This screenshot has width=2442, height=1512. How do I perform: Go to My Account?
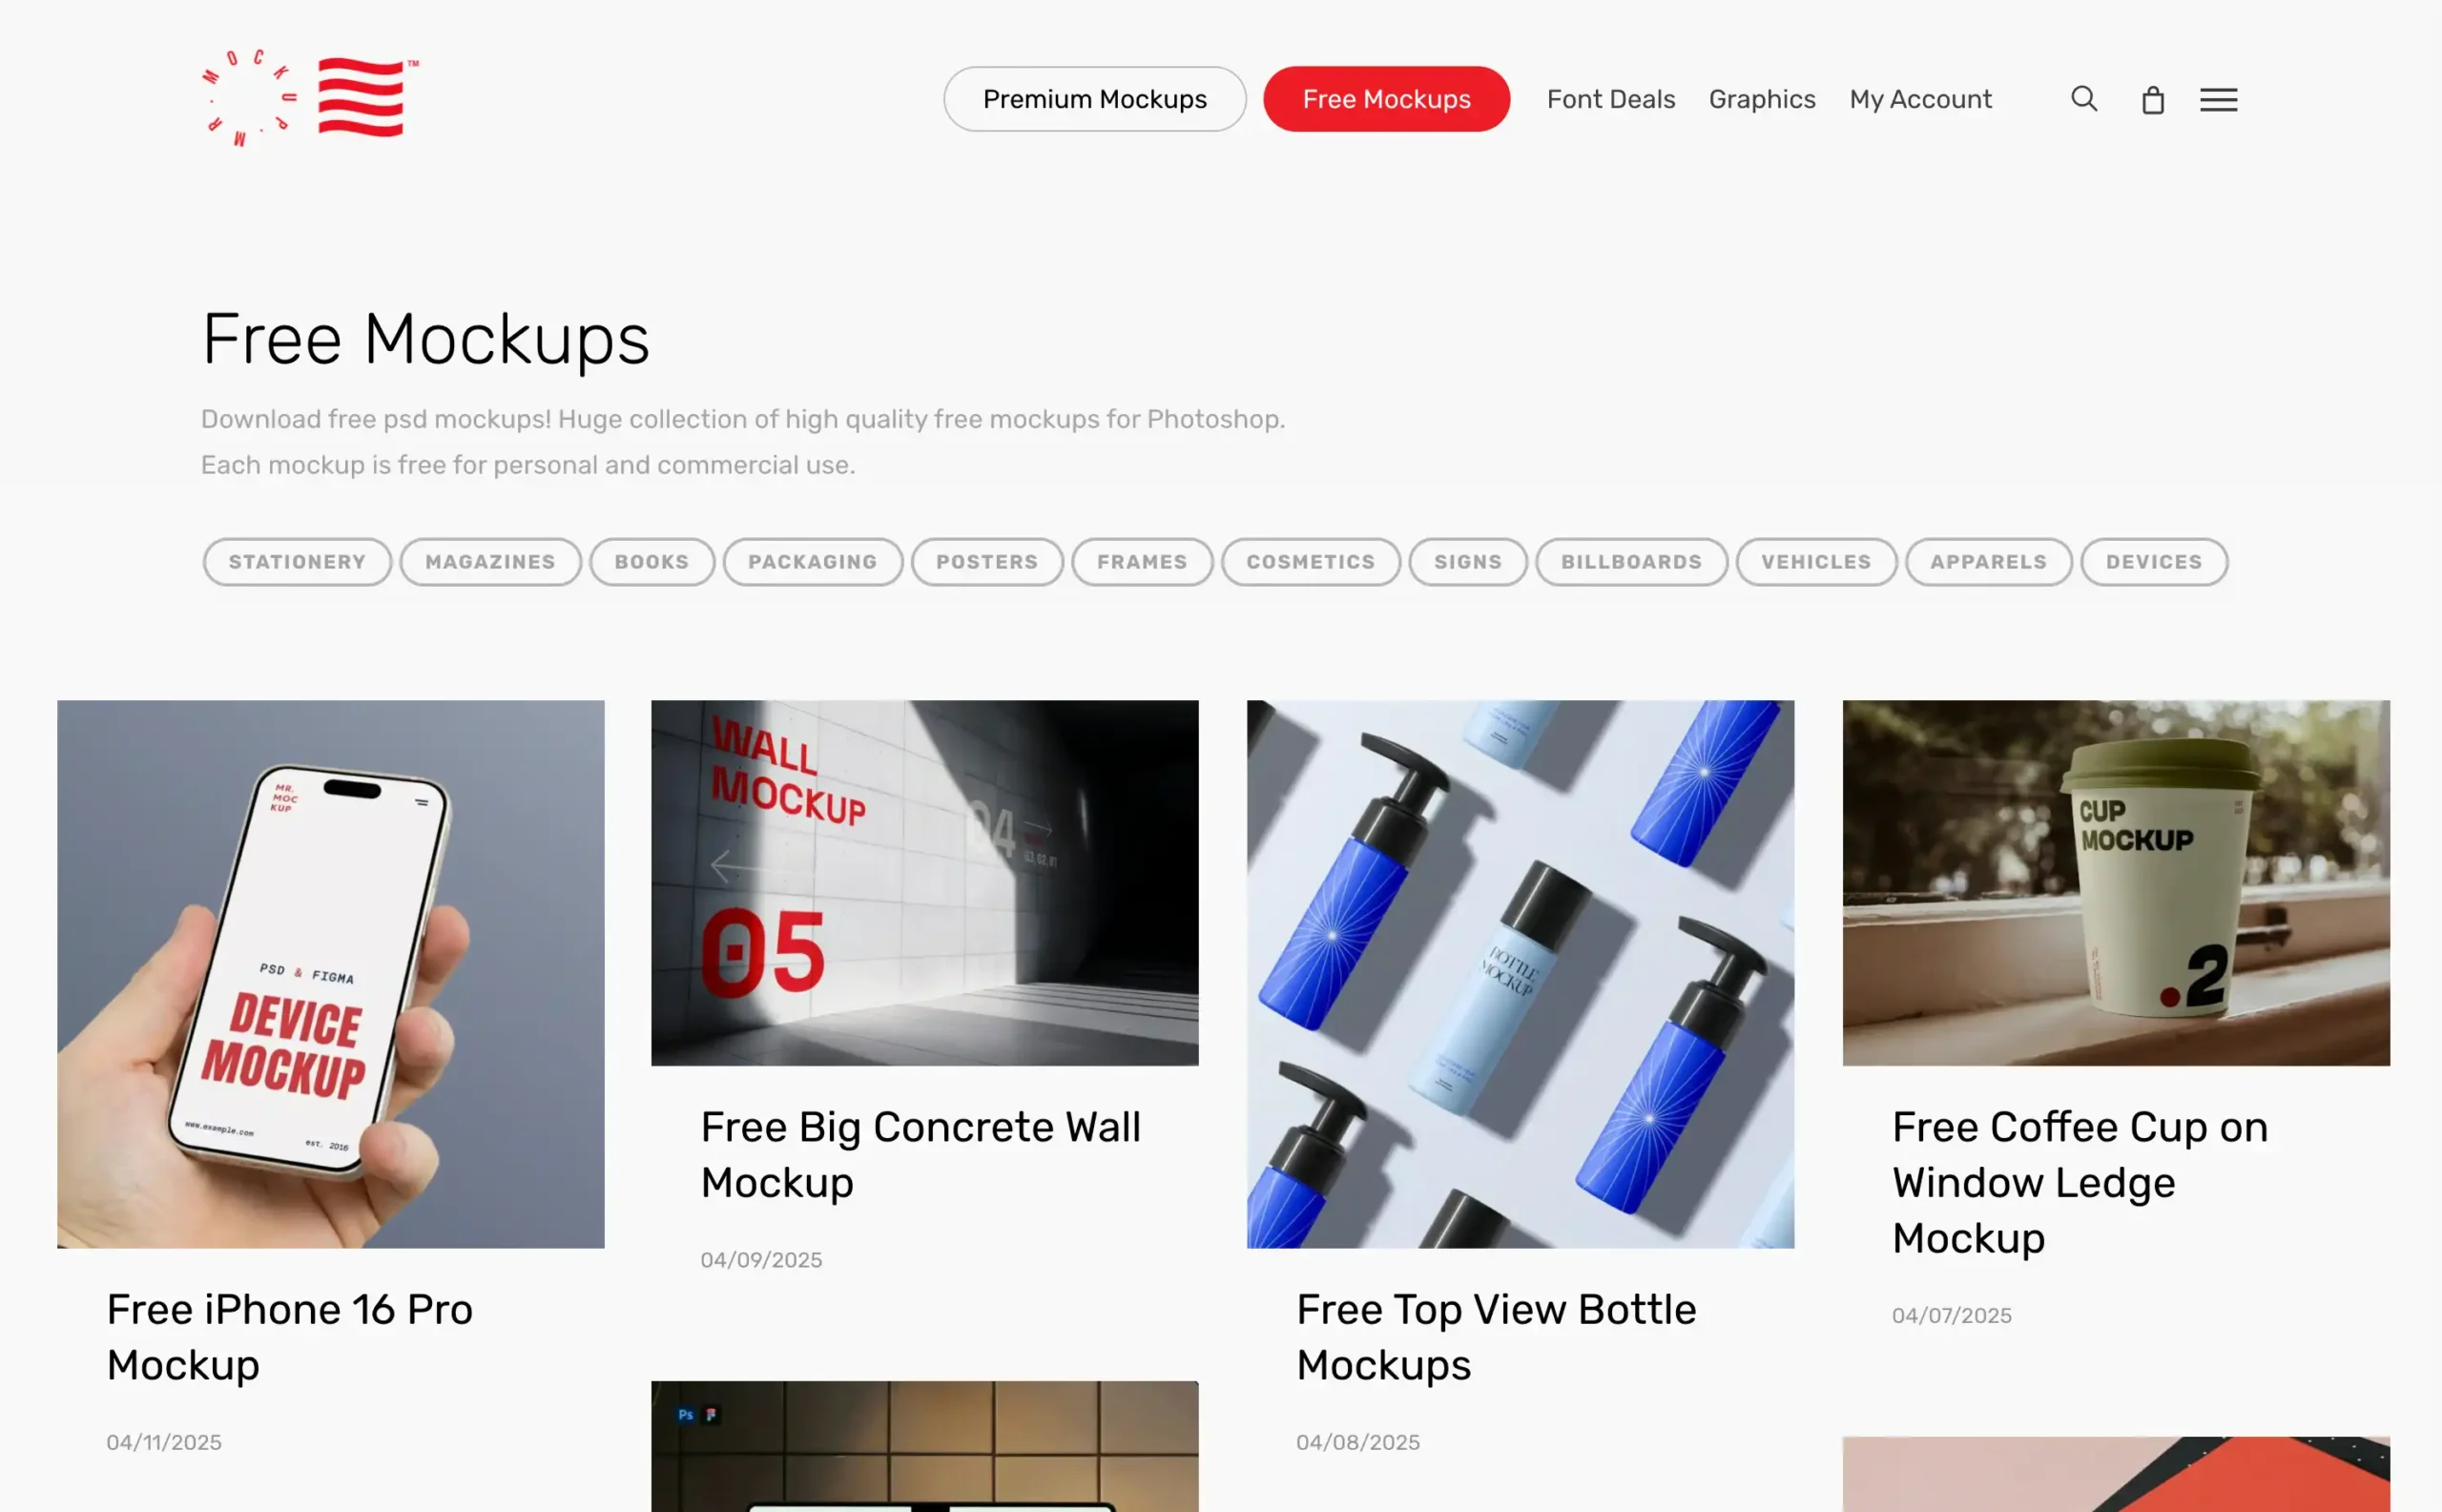click(x=1920, y=99)
